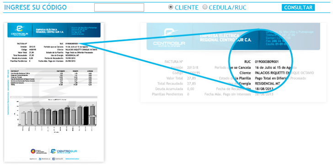Click the RUC number 0190003809001 in the magnified circle
The image size is (333, 165).
pos(267,62)
